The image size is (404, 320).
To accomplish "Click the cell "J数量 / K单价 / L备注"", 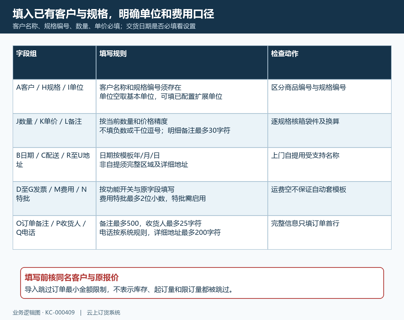I will click(55, 131).
